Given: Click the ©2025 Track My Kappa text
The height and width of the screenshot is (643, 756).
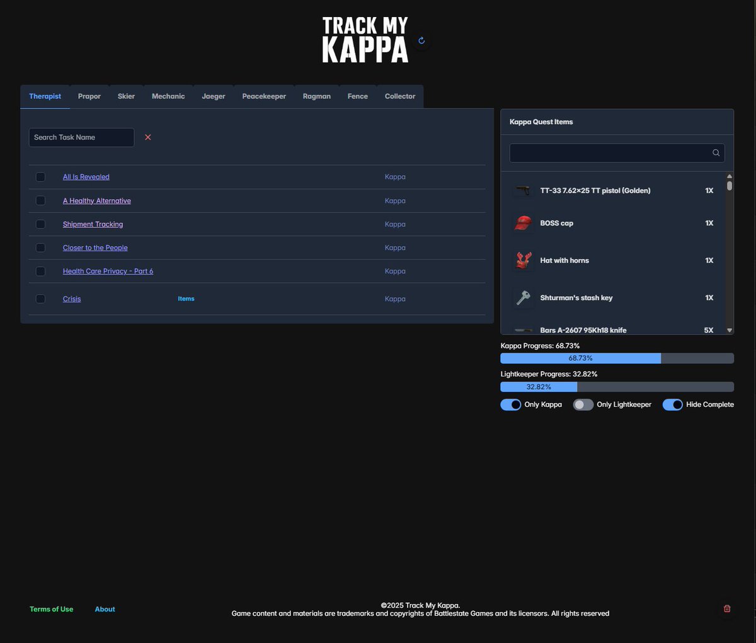Looking at the screenshot, I should pos(420,605).
